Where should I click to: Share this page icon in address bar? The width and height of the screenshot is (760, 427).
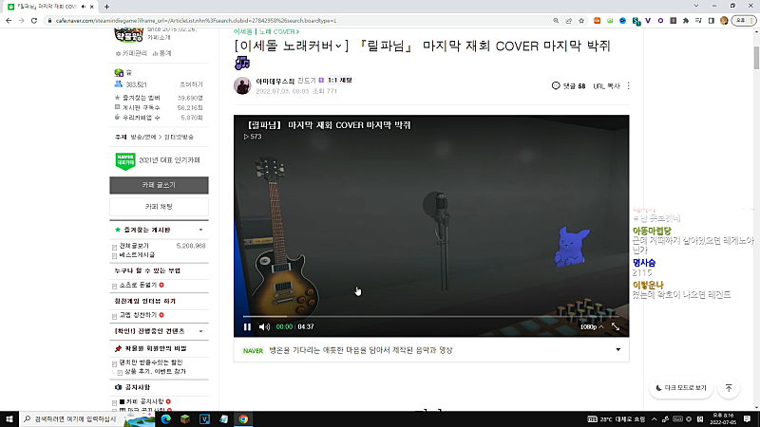click(x=568, y=20)
